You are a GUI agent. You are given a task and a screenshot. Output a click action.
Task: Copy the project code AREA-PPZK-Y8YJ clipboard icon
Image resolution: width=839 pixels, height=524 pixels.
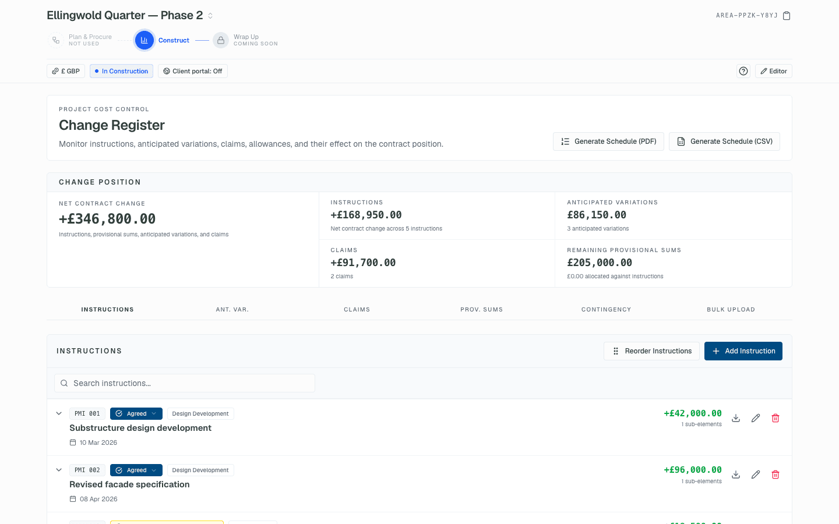(x=787, y=16)
